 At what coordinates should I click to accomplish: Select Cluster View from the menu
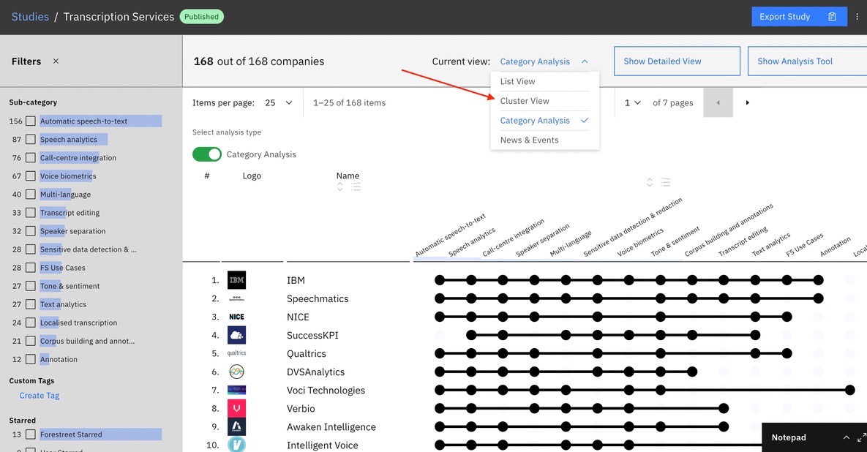coord(525,101)
